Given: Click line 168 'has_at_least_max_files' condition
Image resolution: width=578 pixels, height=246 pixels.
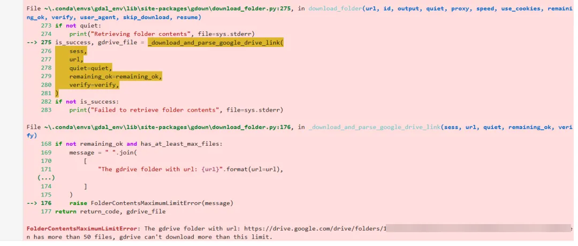Looking at the screenshot, I should tap(181, 144).
